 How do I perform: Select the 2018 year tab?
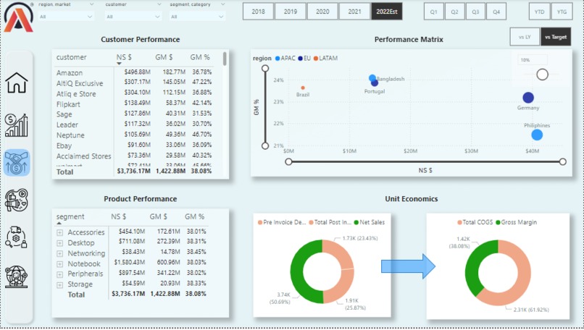[258, 12]
